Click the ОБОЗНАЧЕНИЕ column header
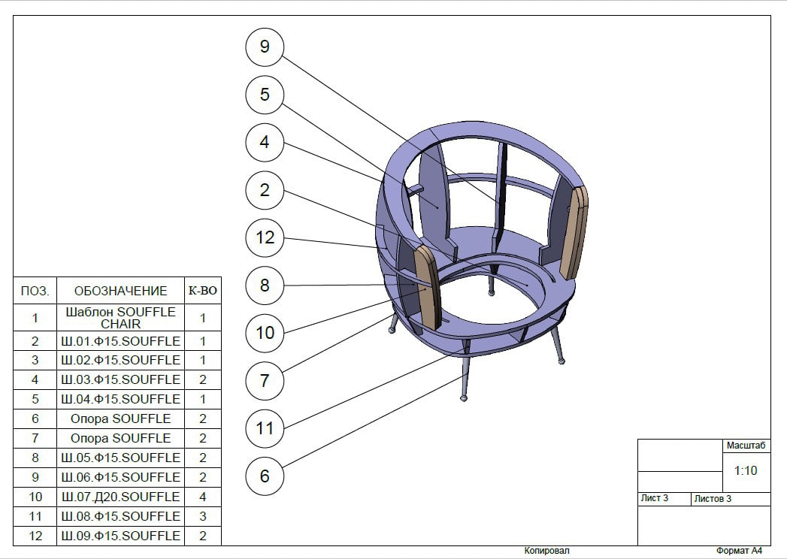Screen dimensions: 787x559 [x=120, y=291]
